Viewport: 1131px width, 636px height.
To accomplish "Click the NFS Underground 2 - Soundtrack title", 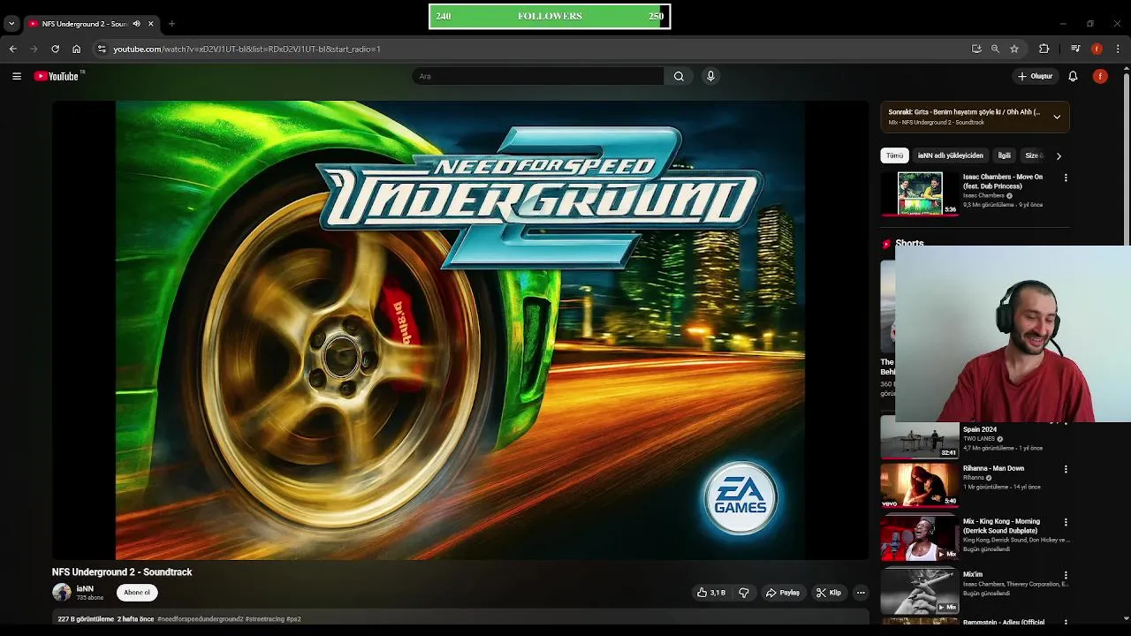I will 122,572.
